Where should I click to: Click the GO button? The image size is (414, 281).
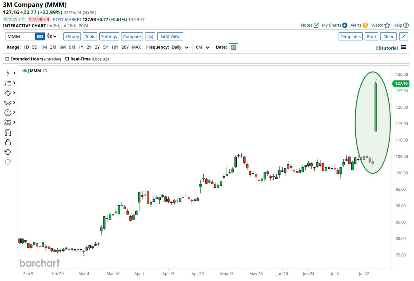tap(40, 37)
